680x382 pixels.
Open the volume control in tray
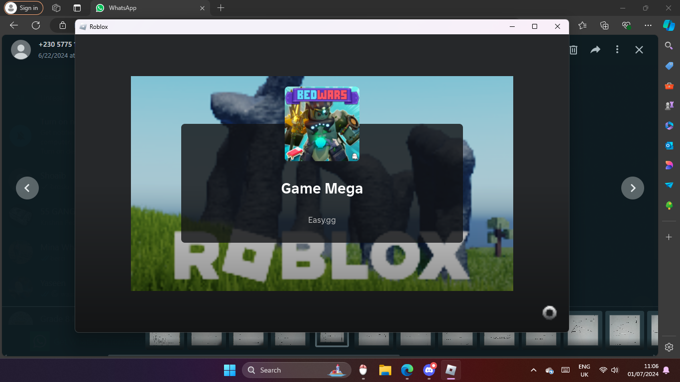tap(615, 370)
